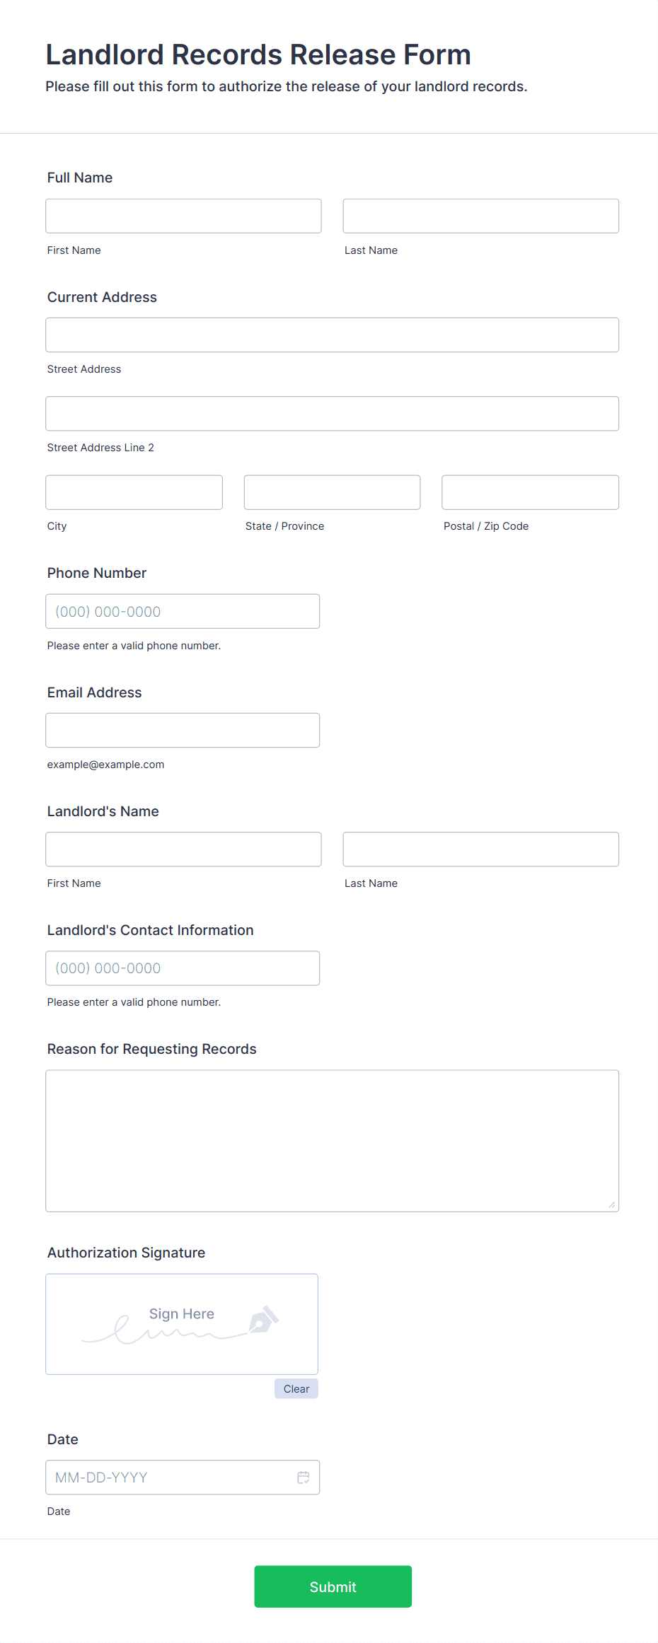Viewport: 658px width, 1643px height.
Task: Click the Landlord's Last Name field
Action: coord(480,849)
